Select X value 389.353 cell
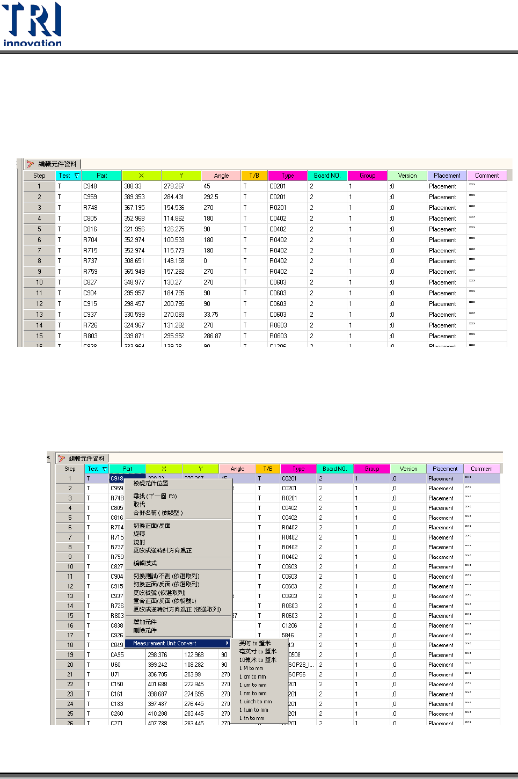This screenshot has height=779, width=518. pyautogui.click(x=142, y=197)
